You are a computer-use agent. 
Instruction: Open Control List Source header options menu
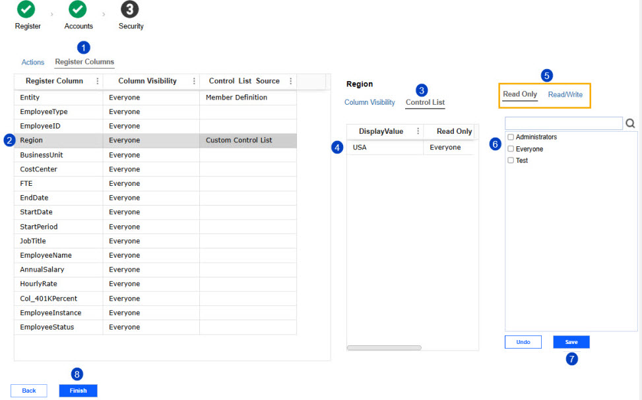[291, 81]
